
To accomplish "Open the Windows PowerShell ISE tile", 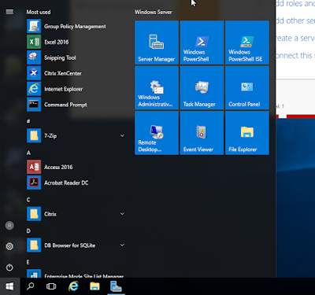I will tap(247, 42).
